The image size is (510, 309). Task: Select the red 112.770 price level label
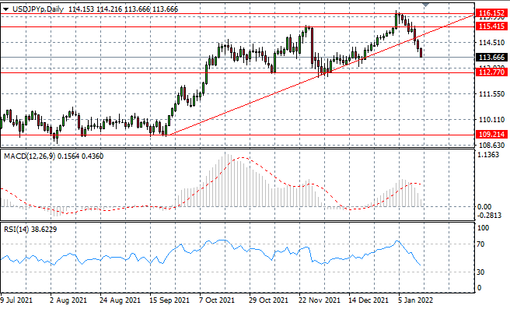[492, 72]
